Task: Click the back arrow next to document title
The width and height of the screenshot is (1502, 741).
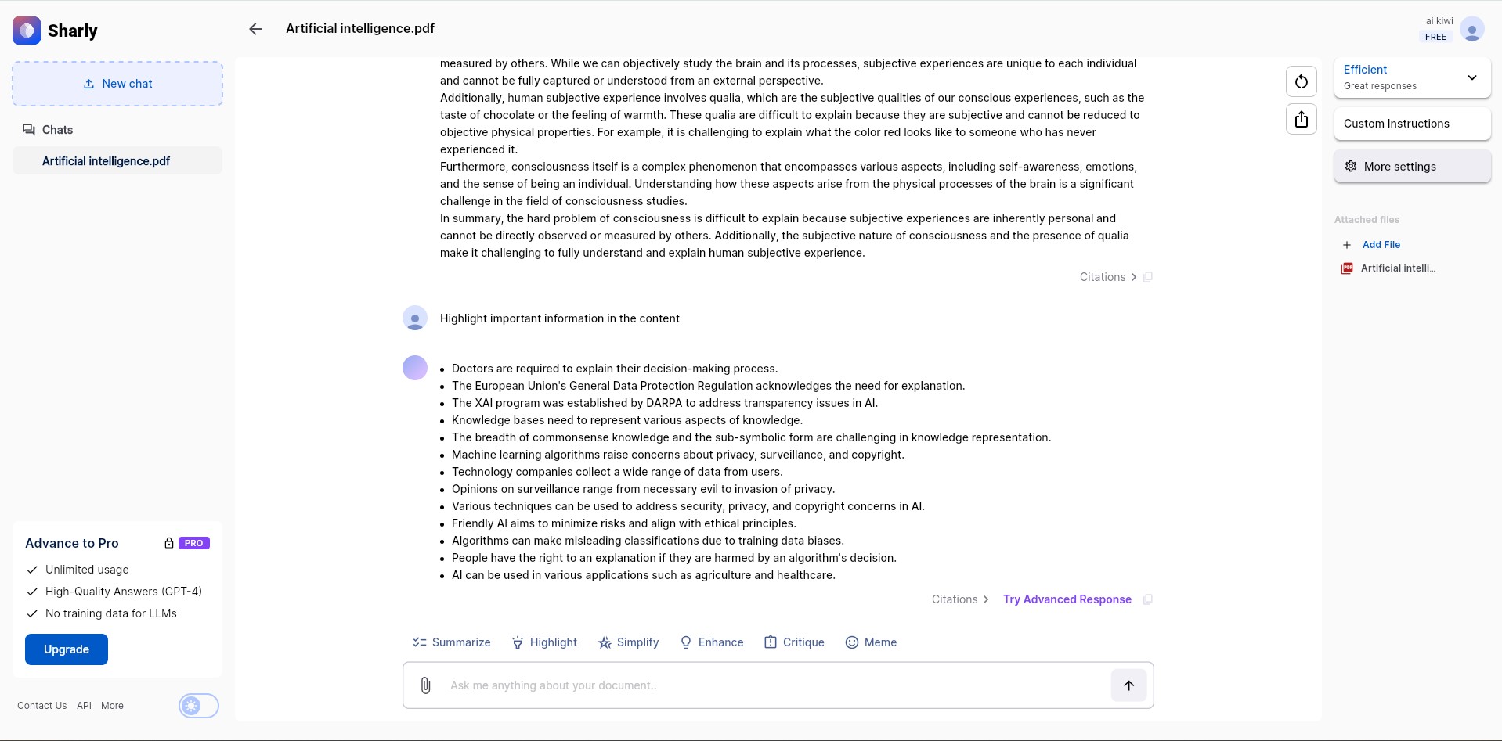Action: (x=255, y=29)
